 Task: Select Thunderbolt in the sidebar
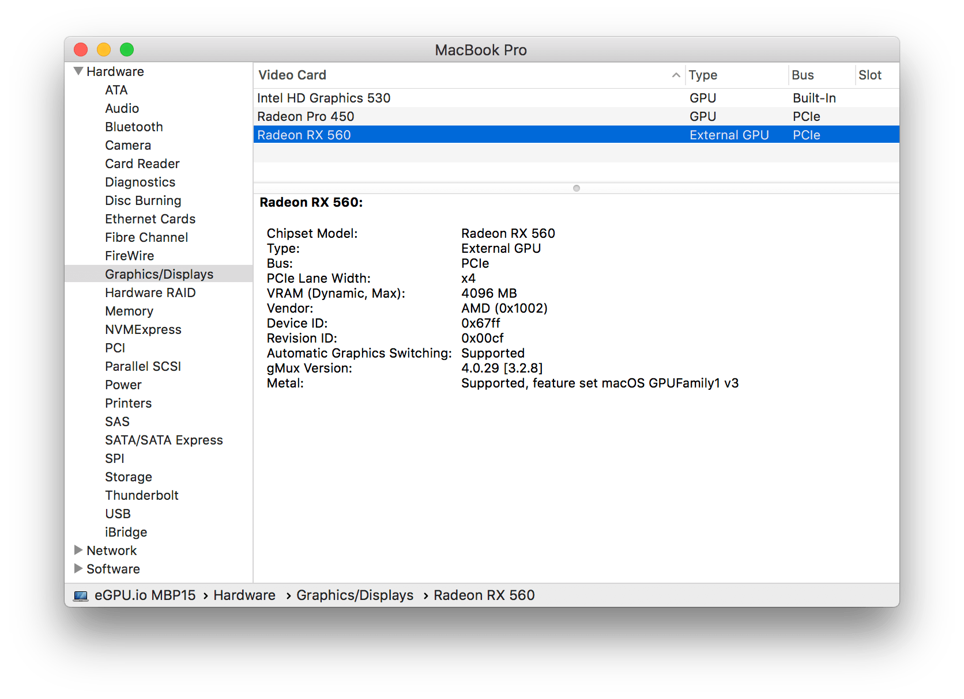[142, 495]
